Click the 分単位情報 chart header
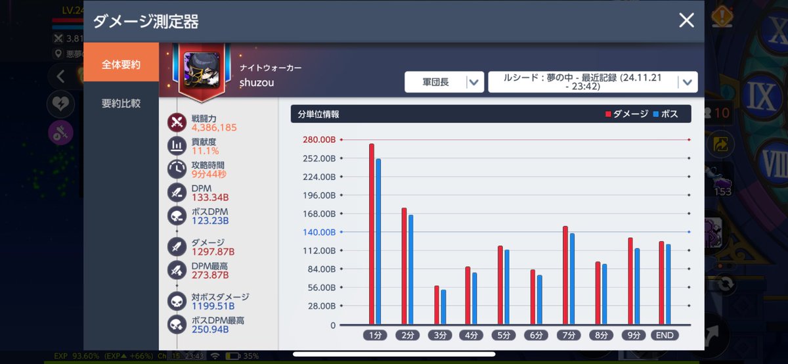788x364 pixels. click(x=491, y=114)
